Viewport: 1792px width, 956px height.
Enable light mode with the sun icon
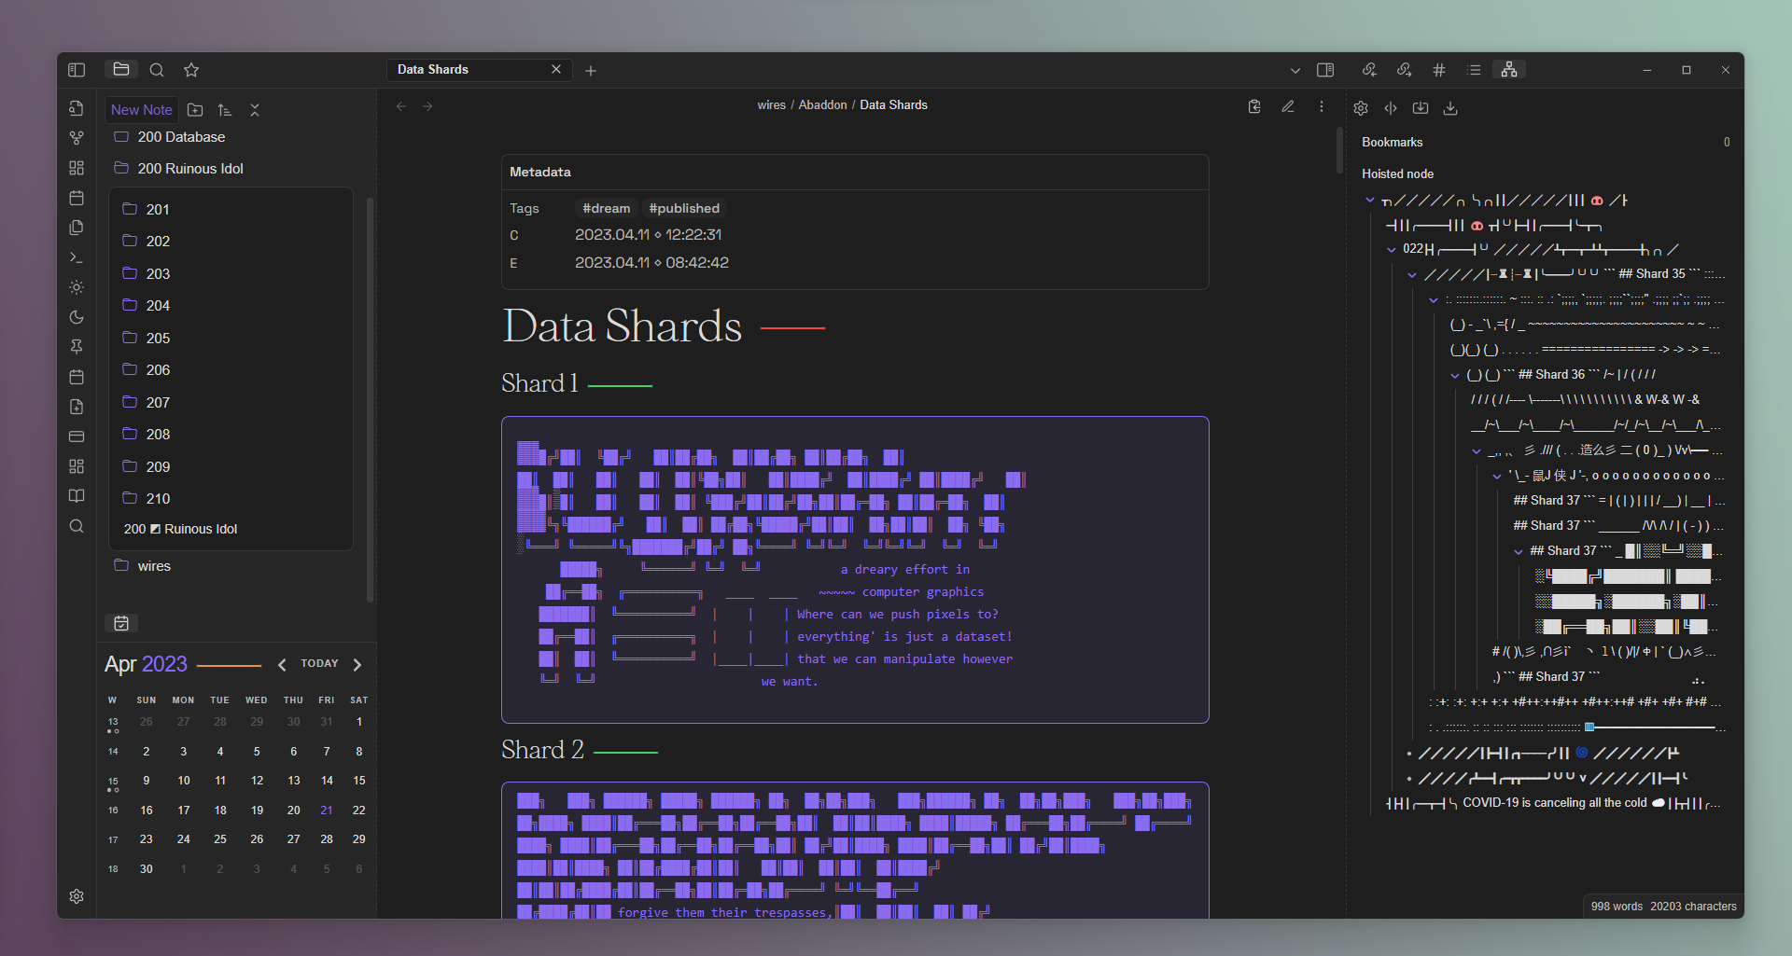pyautogui.click(x=77, y=287)
